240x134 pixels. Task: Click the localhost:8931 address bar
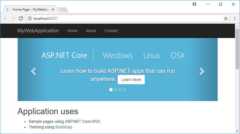point(128,18)
